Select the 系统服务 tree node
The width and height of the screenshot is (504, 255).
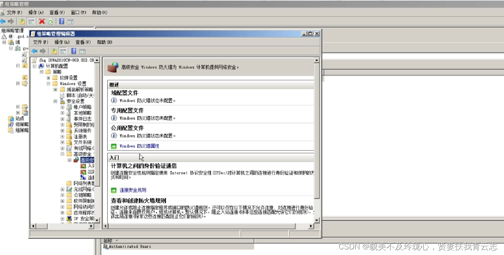pos(82,131)
